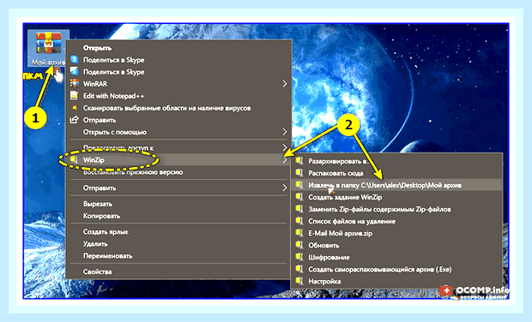
Task: Click the icon beside E-Mail Мой архив.zip
Action: click(299, 233)
